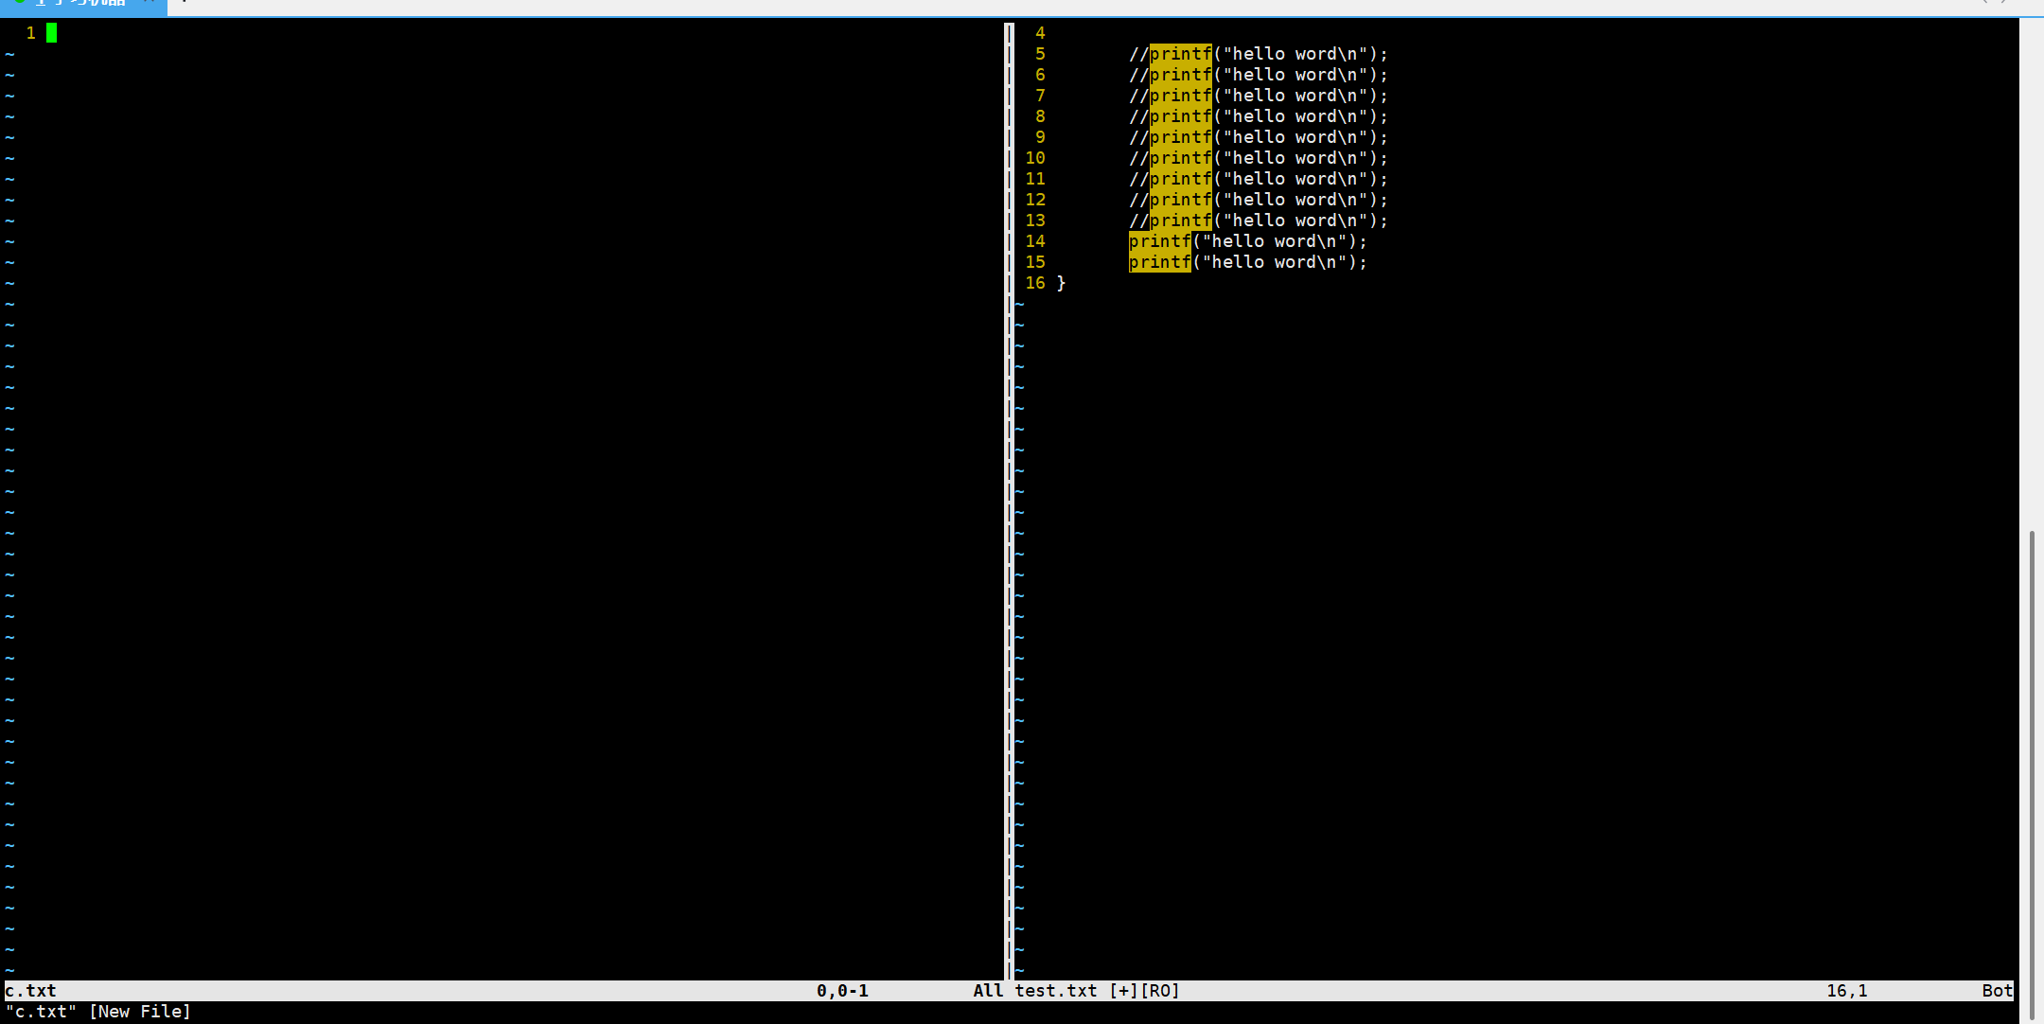
Task: Click line number 1 in the left pane
Action: click(x=31, y=33)
